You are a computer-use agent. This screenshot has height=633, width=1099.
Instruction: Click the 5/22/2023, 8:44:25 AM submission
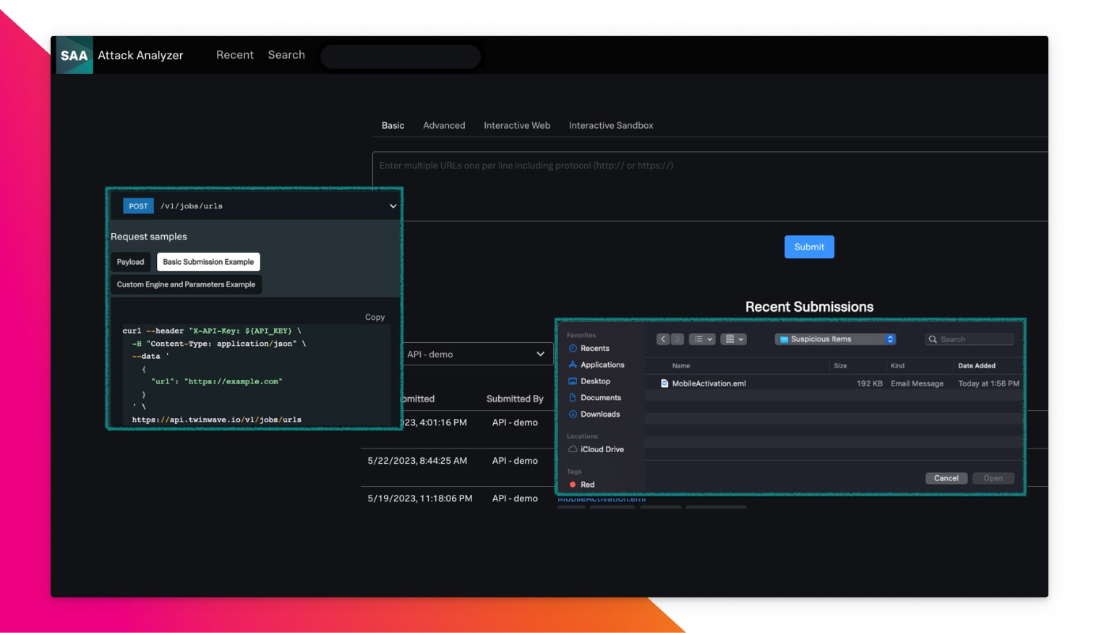(x=417, y=461)
